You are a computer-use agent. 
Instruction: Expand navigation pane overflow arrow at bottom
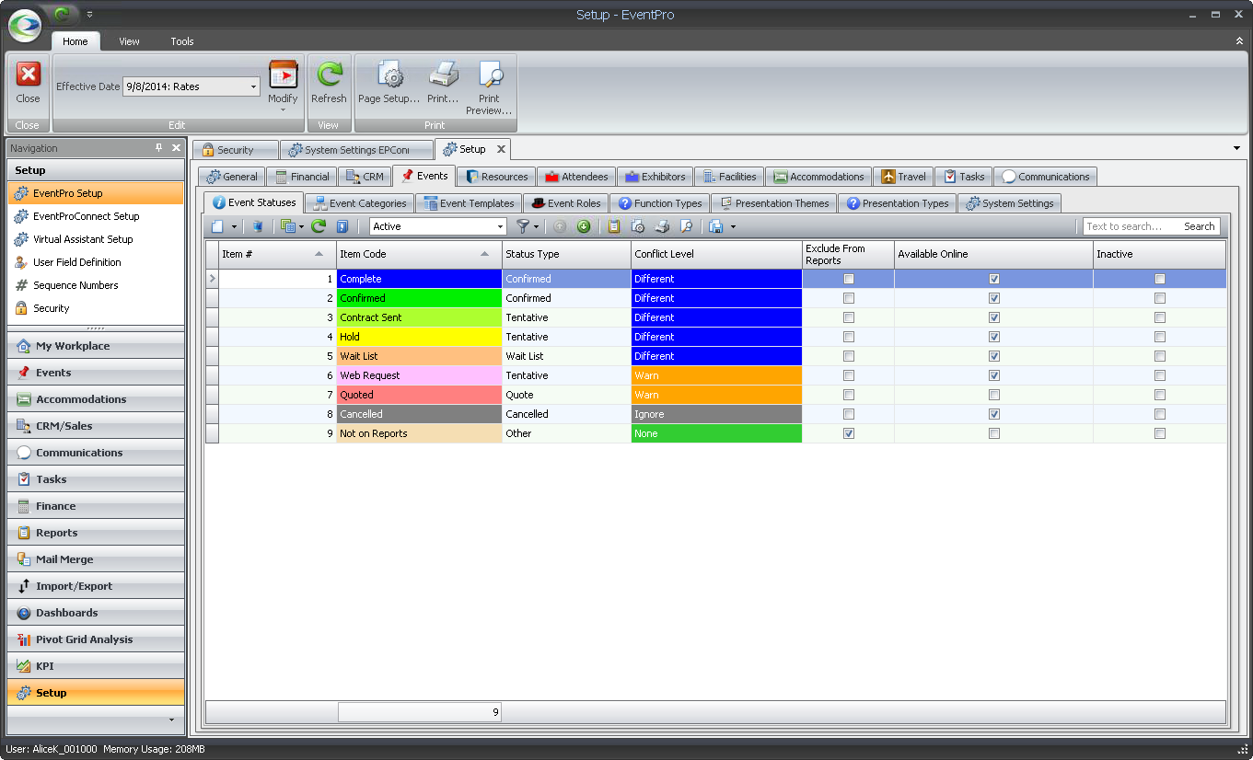point(170,720)
